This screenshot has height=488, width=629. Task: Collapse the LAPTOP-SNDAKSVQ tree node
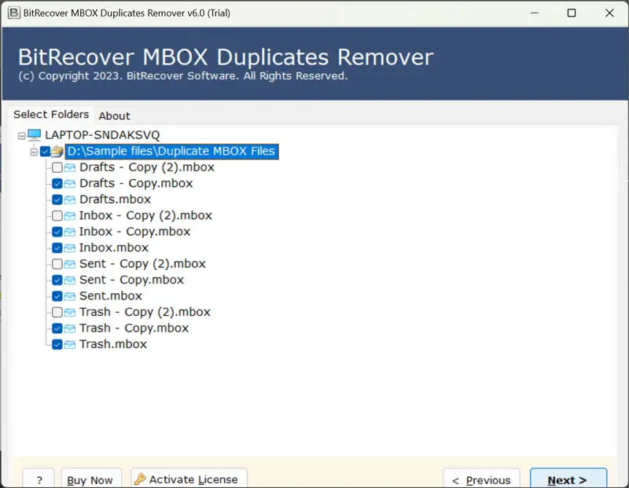(x=21, y=135)
